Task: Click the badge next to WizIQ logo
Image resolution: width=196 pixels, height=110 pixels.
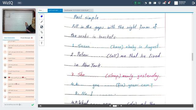Action: pos(20,3)
